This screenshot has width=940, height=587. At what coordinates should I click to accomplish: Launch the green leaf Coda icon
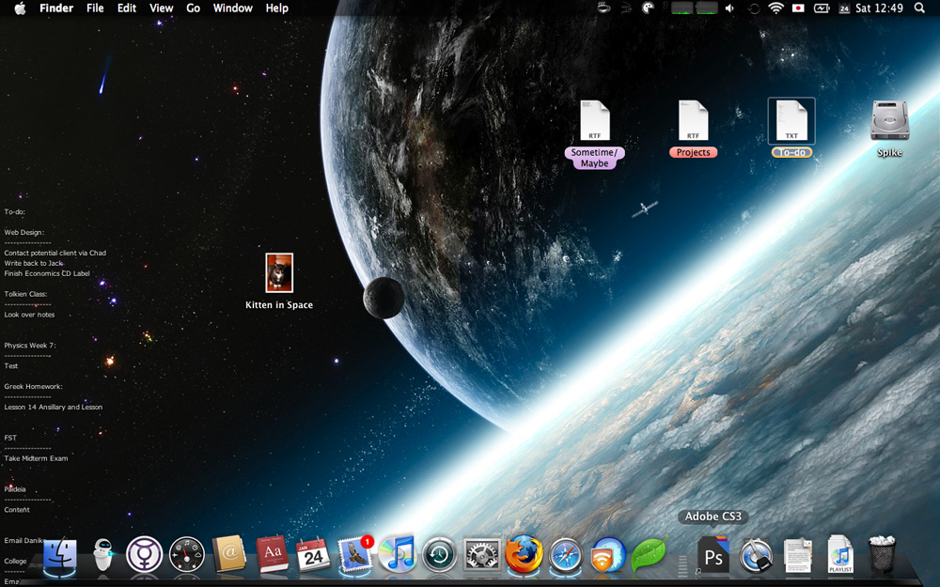(x=649, y=554)
